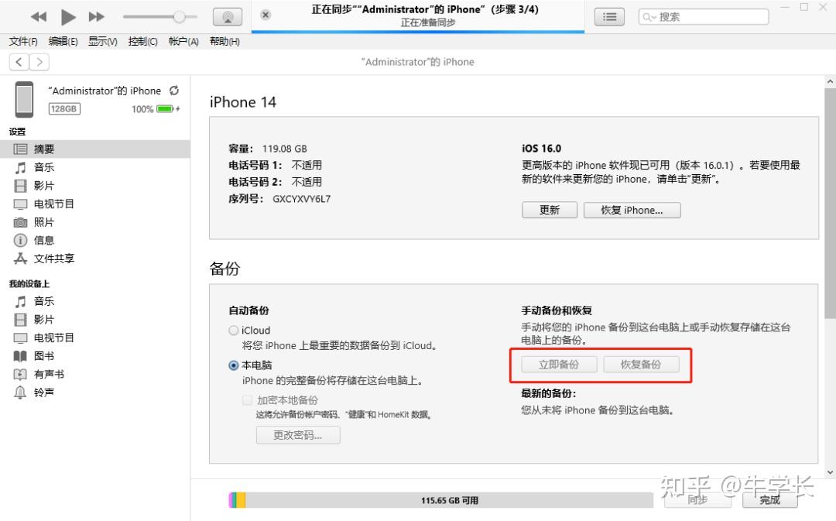Open the 编辑(E) menu
This screenshot has height=521, width=836.
(63, 42)
